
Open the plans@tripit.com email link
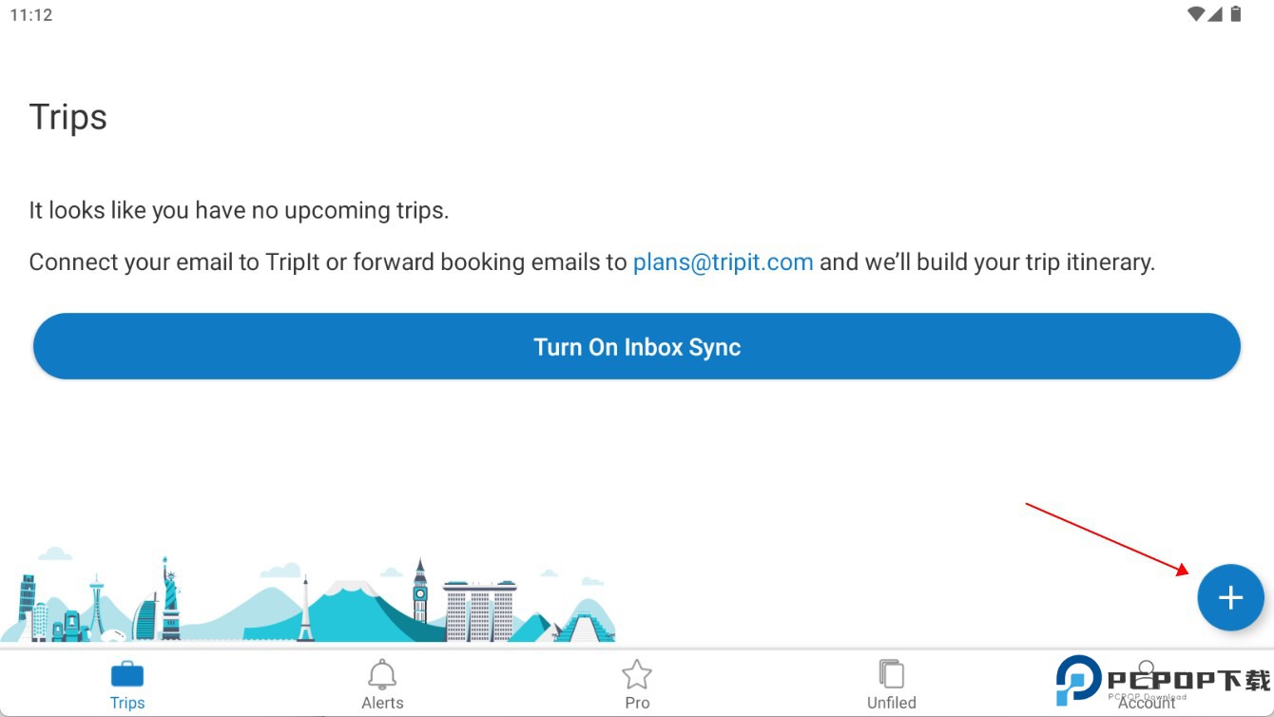723,262
